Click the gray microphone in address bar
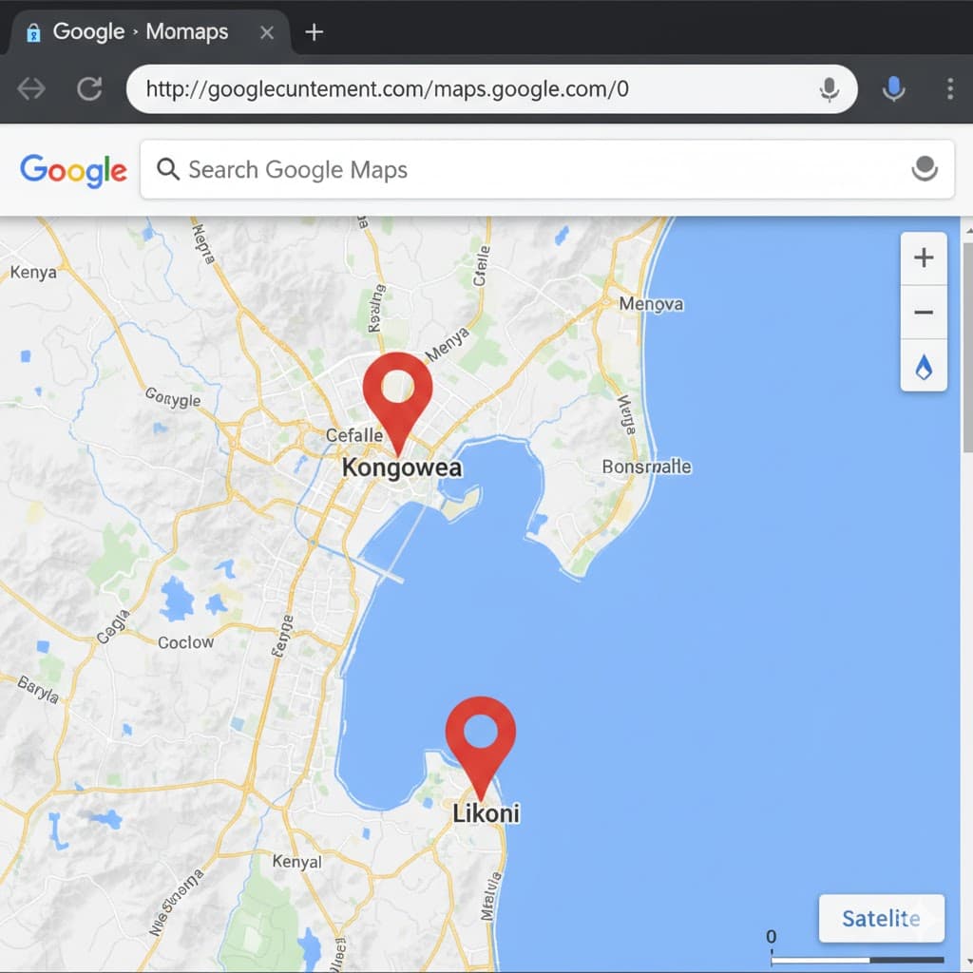 830,89
